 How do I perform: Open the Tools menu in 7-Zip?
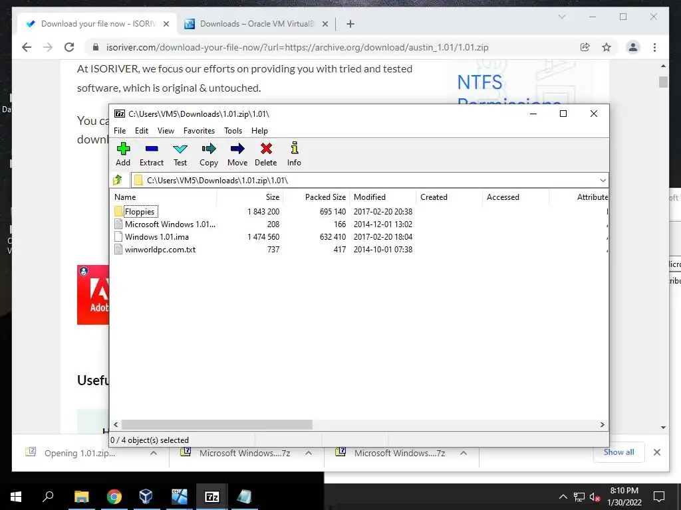point(233,131)
